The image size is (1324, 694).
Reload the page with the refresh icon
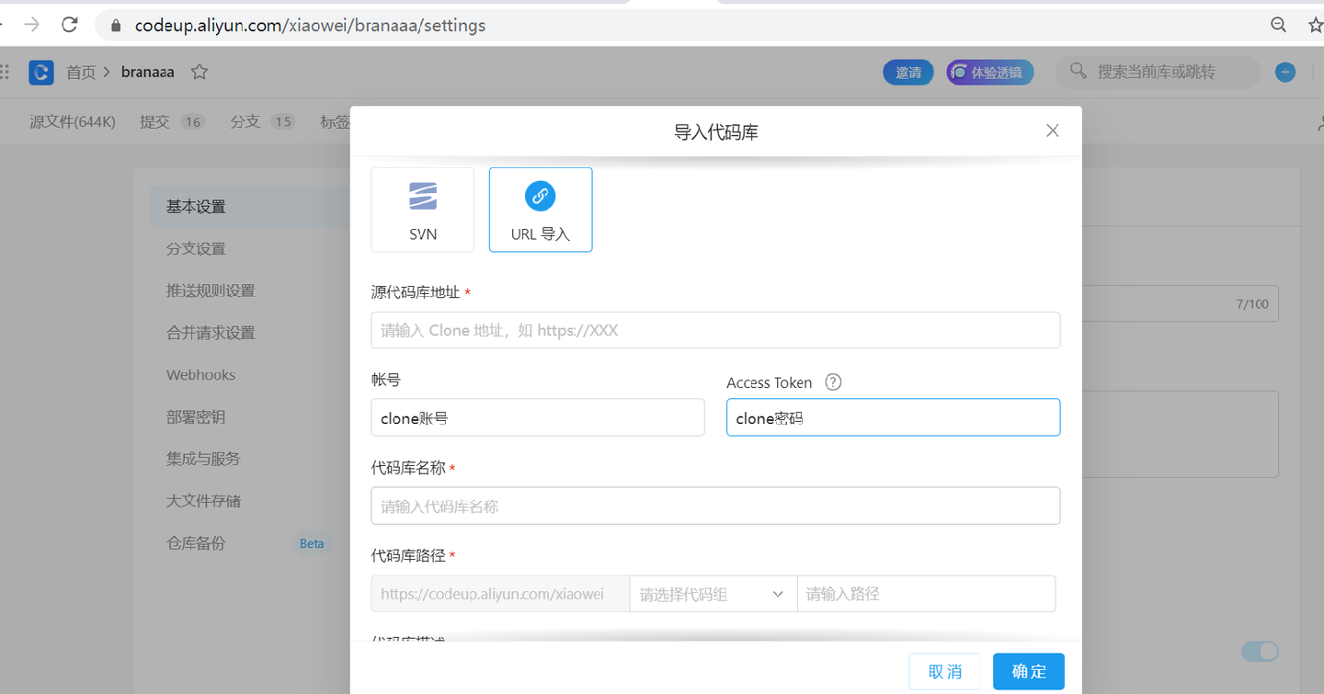(x=70, y=25)
